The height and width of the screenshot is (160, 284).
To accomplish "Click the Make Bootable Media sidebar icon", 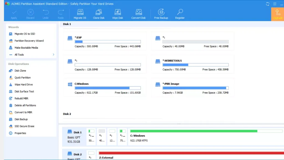I will 11,48.
